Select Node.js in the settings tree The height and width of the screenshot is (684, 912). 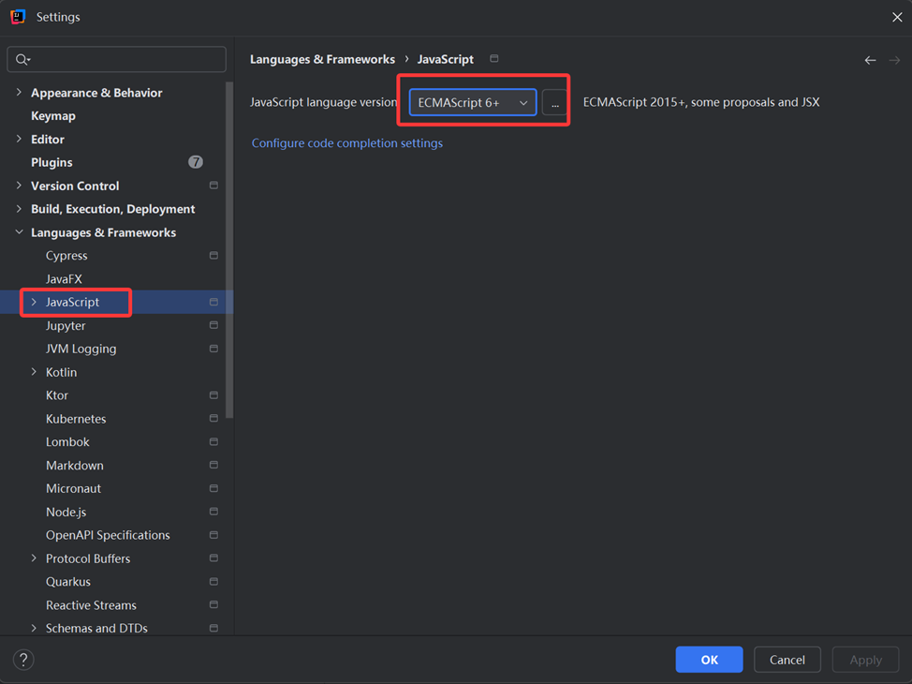click(66, 512)
